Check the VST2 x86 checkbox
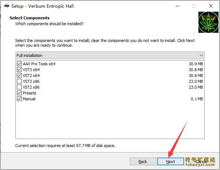 coord(19,87)
